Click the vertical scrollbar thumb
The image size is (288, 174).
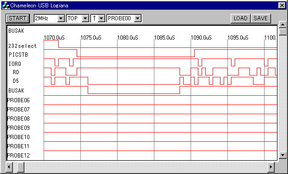coord(282,32)
